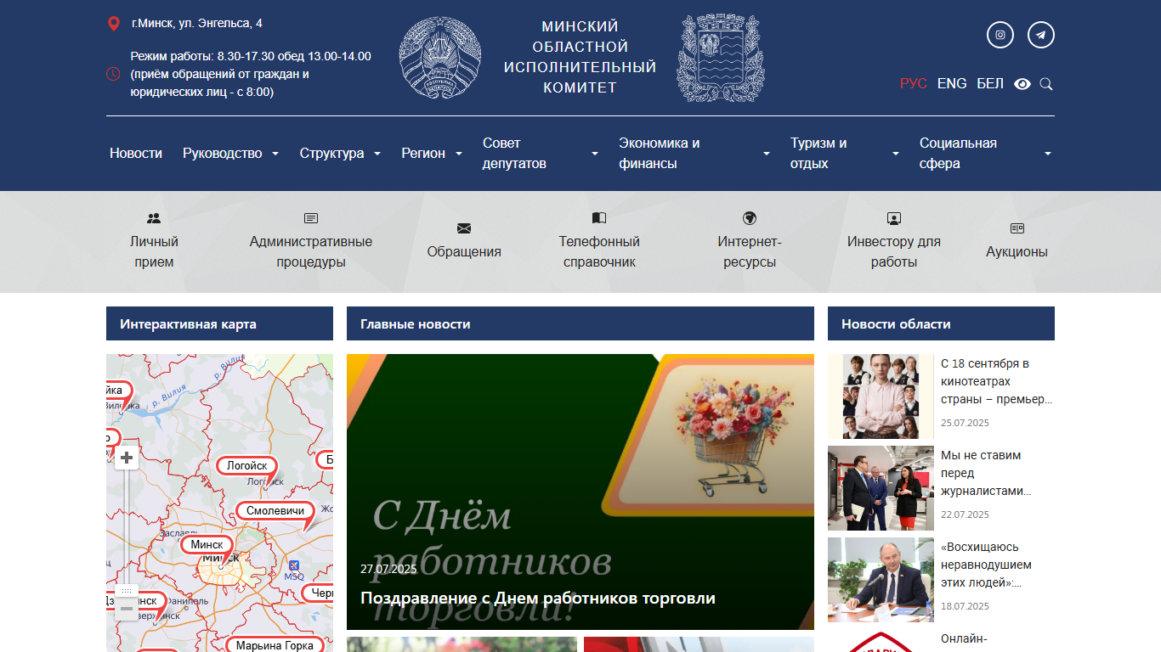The width and height of the screenshot is (1161, 652).
Task: Open site search magnifier icon
Action: [x=1046, y=84]
